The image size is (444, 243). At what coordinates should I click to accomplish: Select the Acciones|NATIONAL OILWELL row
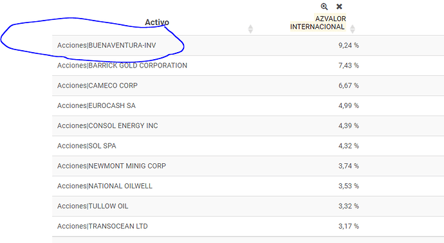(248, 186)
